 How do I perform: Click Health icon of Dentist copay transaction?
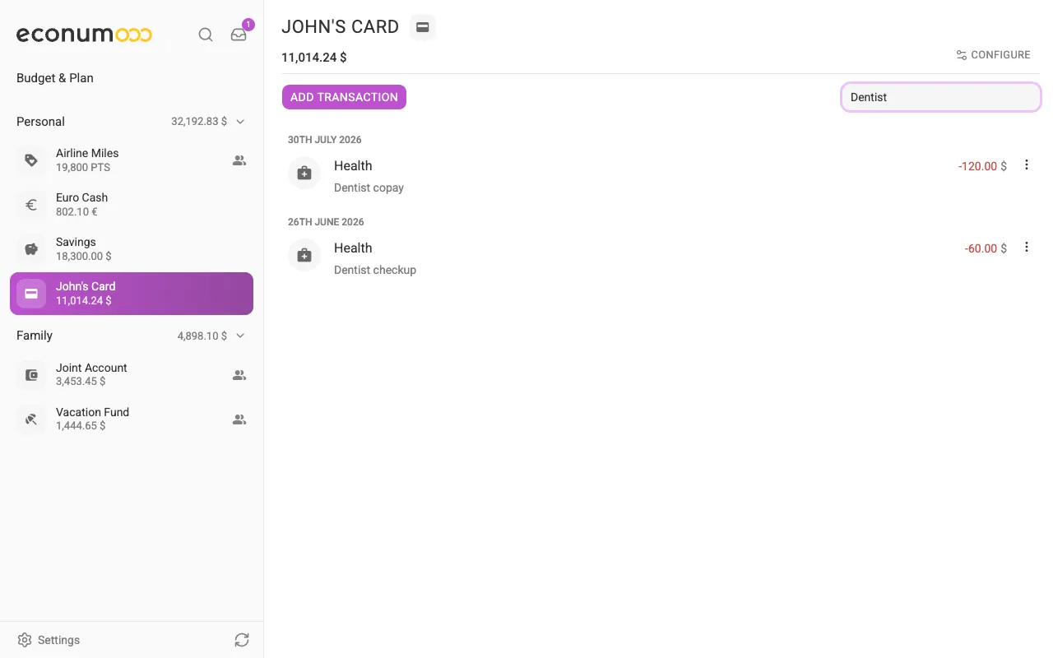click(x=304, y=173)
